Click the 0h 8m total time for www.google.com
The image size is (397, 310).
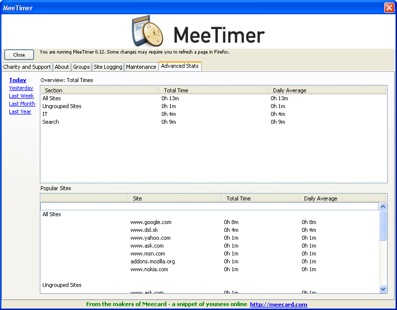coord(231,222)
